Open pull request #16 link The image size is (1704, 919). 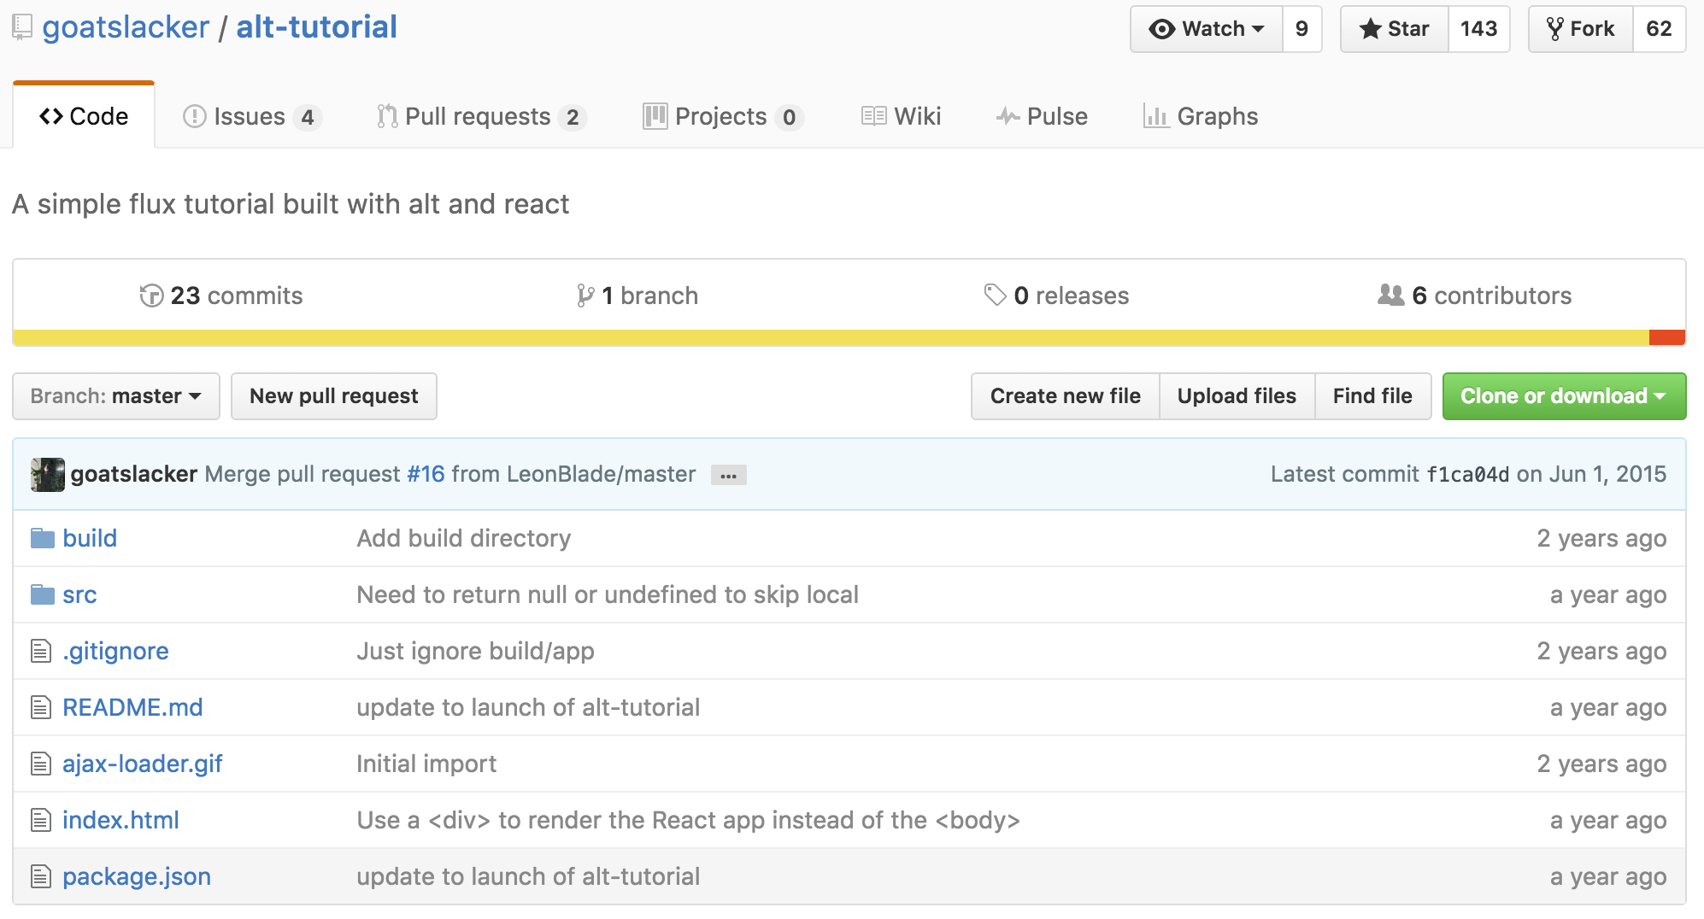(426, 474)
